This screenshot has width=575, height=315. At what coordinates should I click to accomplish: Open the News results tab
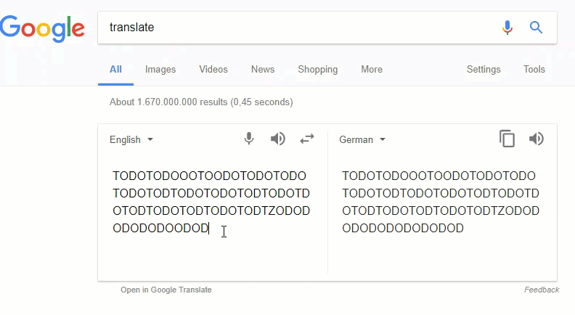tap(263, 70)
